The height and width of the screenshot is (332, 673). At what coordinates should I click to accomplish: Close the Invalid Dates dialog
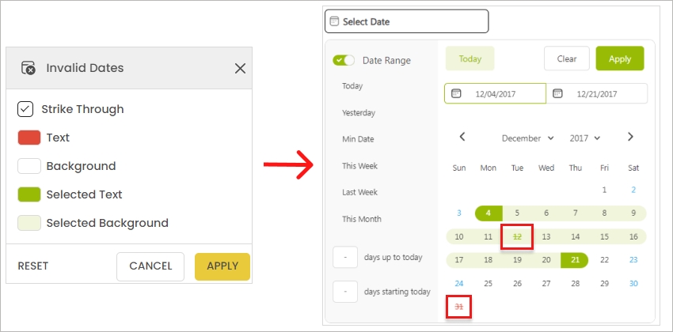[240, 69]
